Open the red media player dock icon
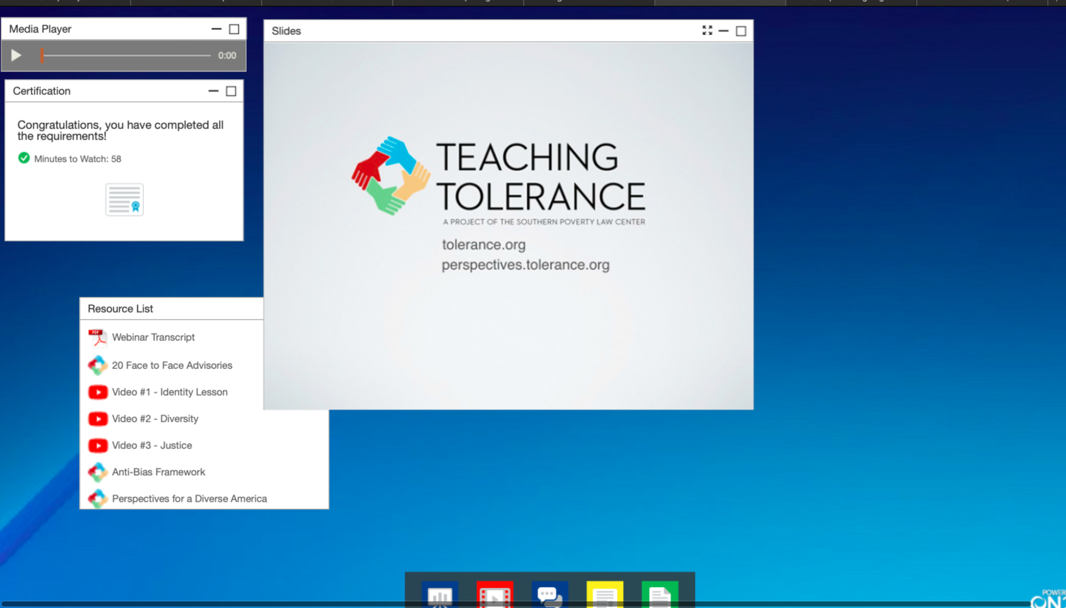1066x608 pixels. [x=494, y=594]
